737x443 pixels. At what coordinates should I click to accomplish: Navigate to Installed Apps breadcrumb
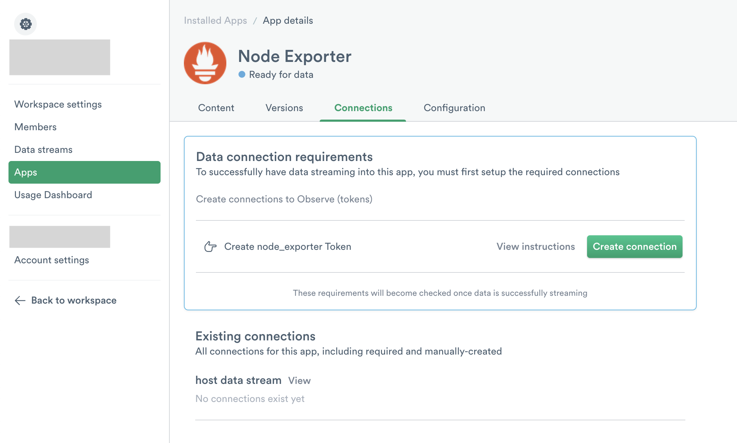point(215,21)
